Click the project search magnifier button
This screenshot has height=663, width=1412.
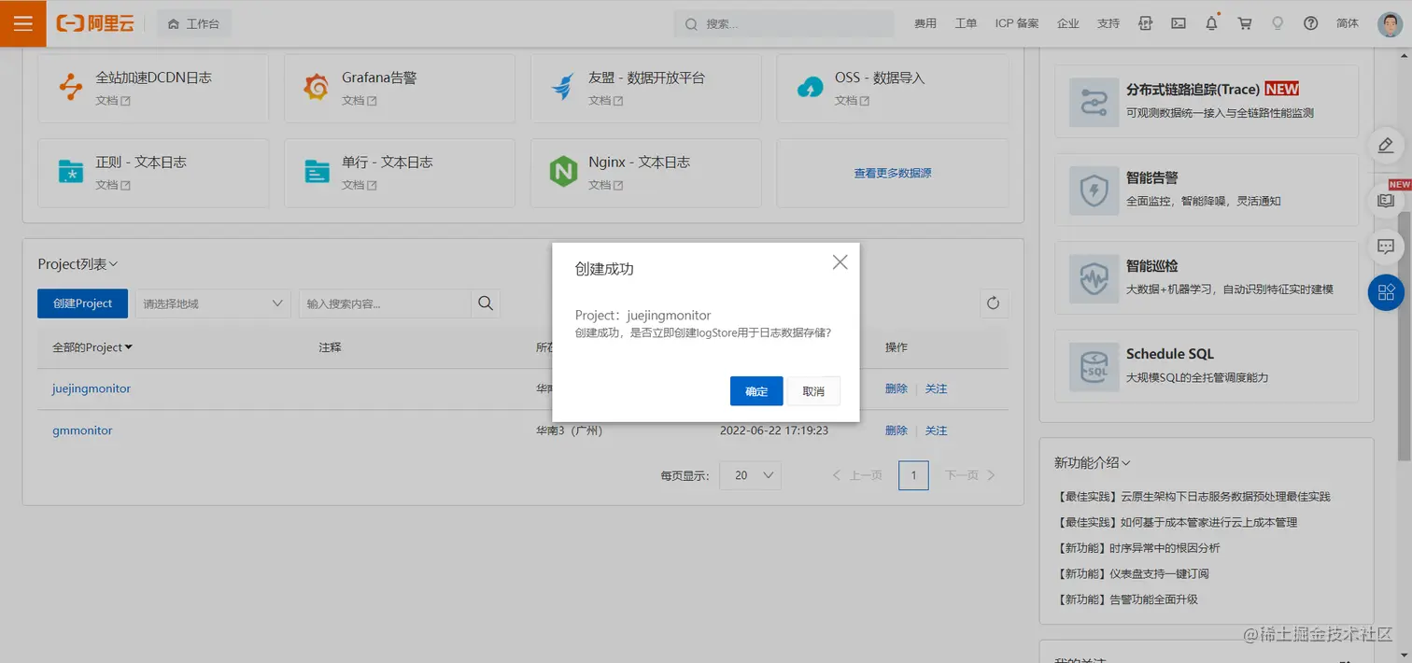coord(486,303)
